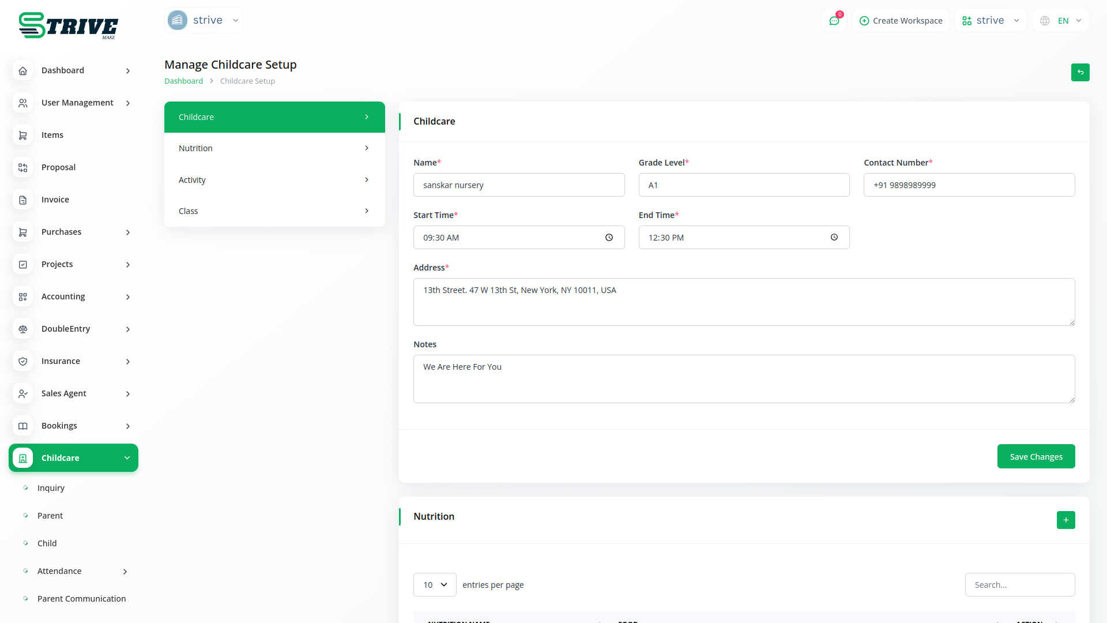Expand the Attendance submenu

(x=125, y=571)
